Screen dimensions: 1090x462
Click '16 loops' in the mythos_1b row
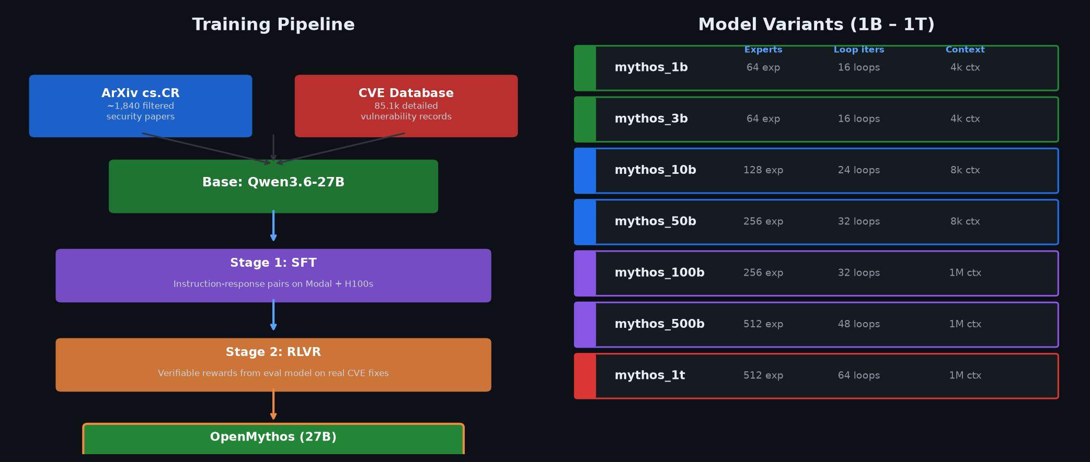(859, 67)
